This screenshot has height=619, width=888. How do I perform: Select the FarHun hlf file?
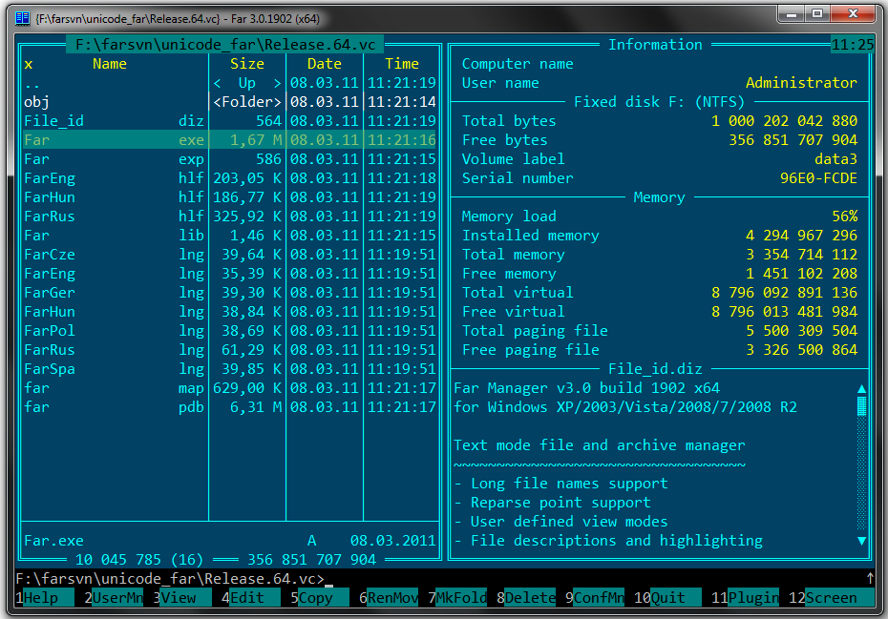click(229, 197)
